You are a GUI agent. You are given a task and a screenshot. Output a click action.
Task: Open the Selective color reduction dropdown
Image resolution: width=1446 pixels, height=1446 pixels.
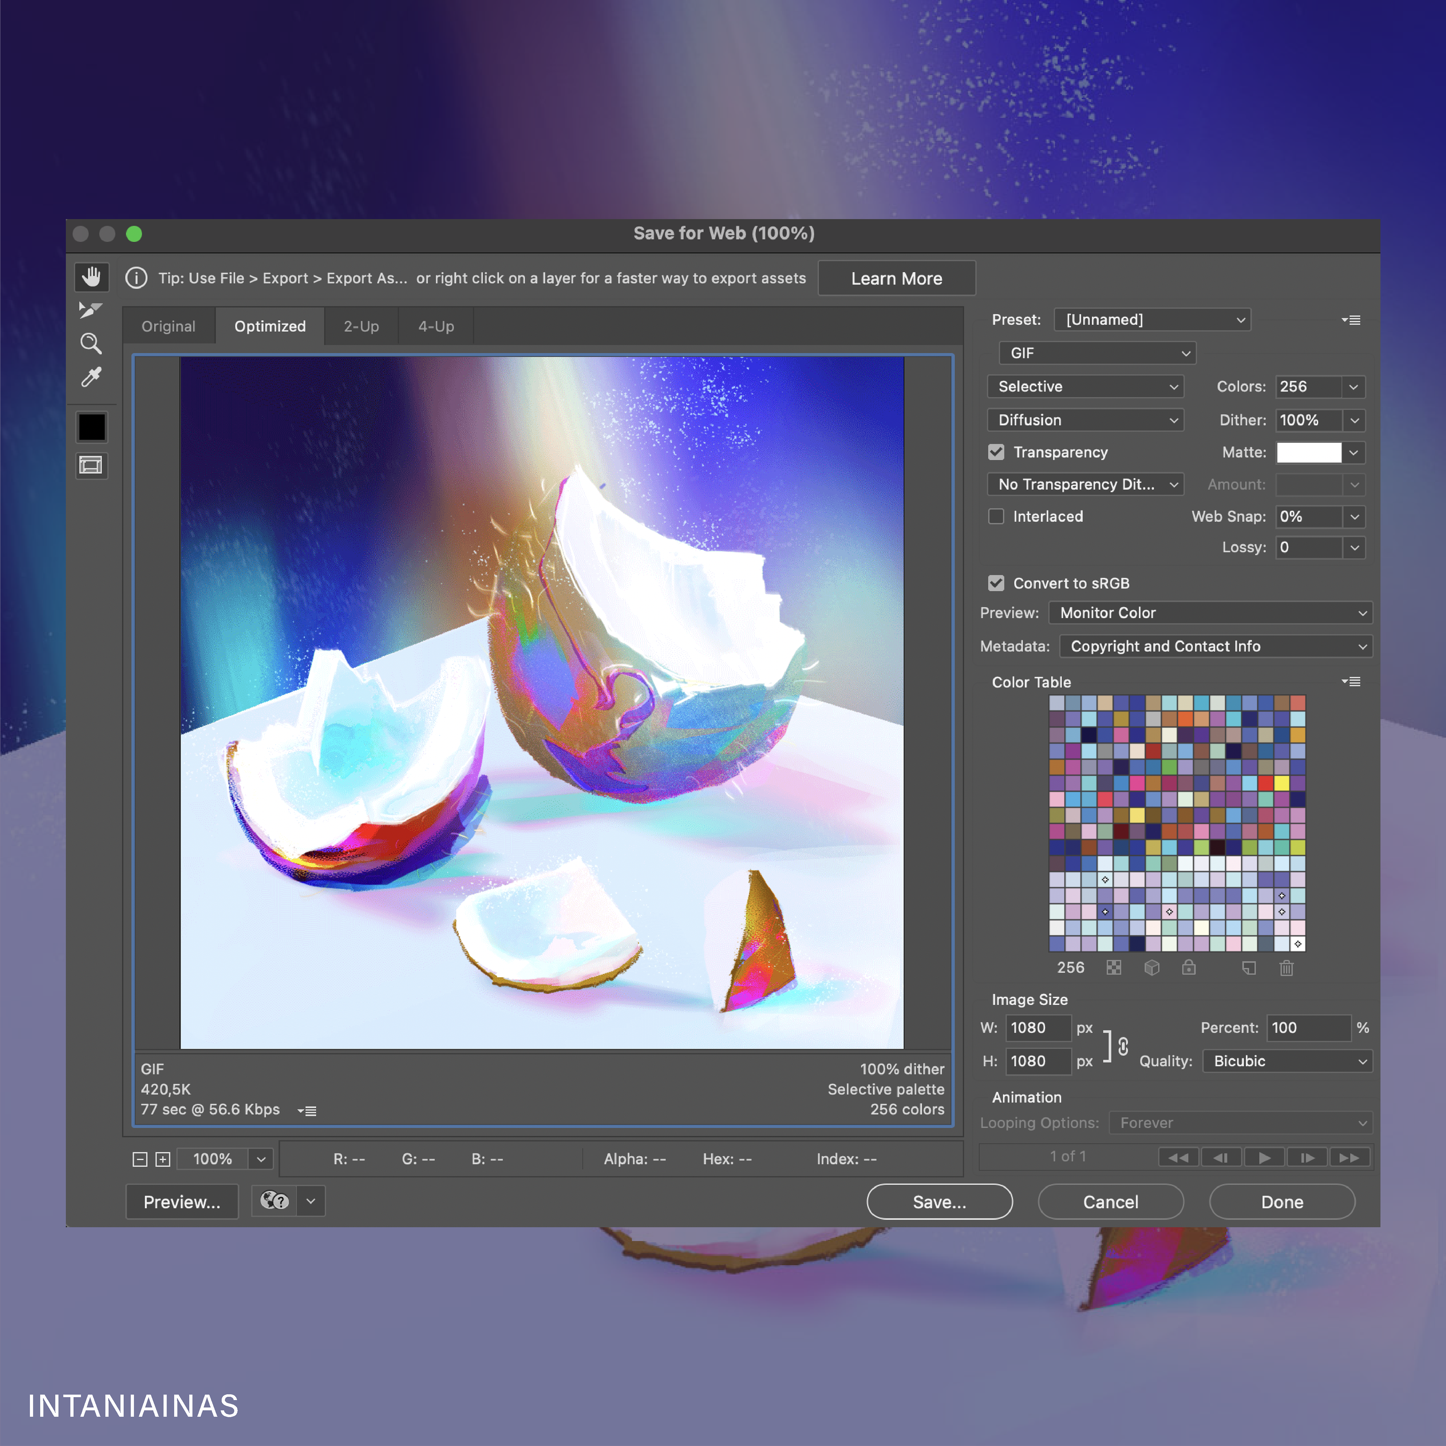[x=1085, y=387]
